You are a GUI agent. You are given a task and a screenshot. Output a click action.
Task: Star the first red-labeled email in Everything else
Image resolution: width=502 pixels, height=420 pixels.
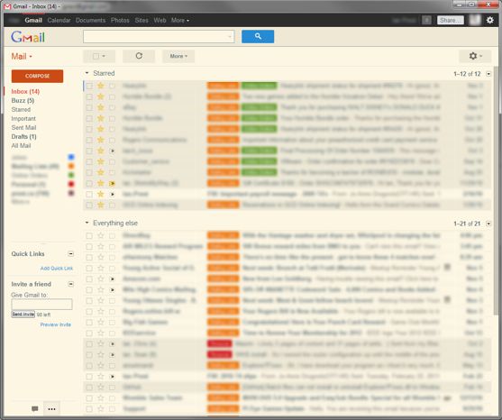point(101,343)
